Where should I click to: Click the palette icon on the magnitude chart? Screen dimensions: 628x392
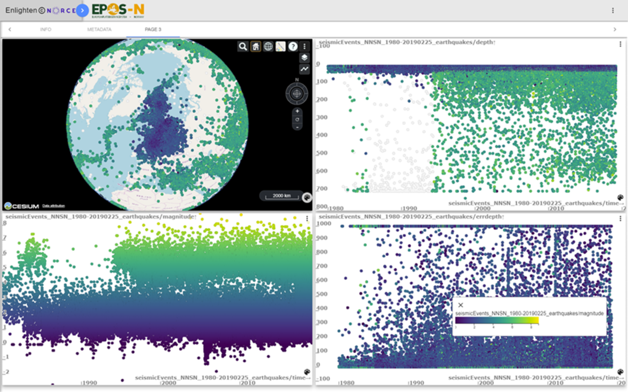pos(307,371)
